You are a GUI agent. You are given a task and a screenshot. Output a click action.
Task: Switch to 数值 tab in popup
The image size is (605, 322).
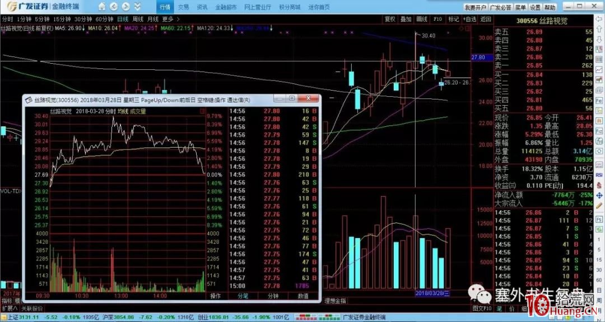tap(304, 296)
